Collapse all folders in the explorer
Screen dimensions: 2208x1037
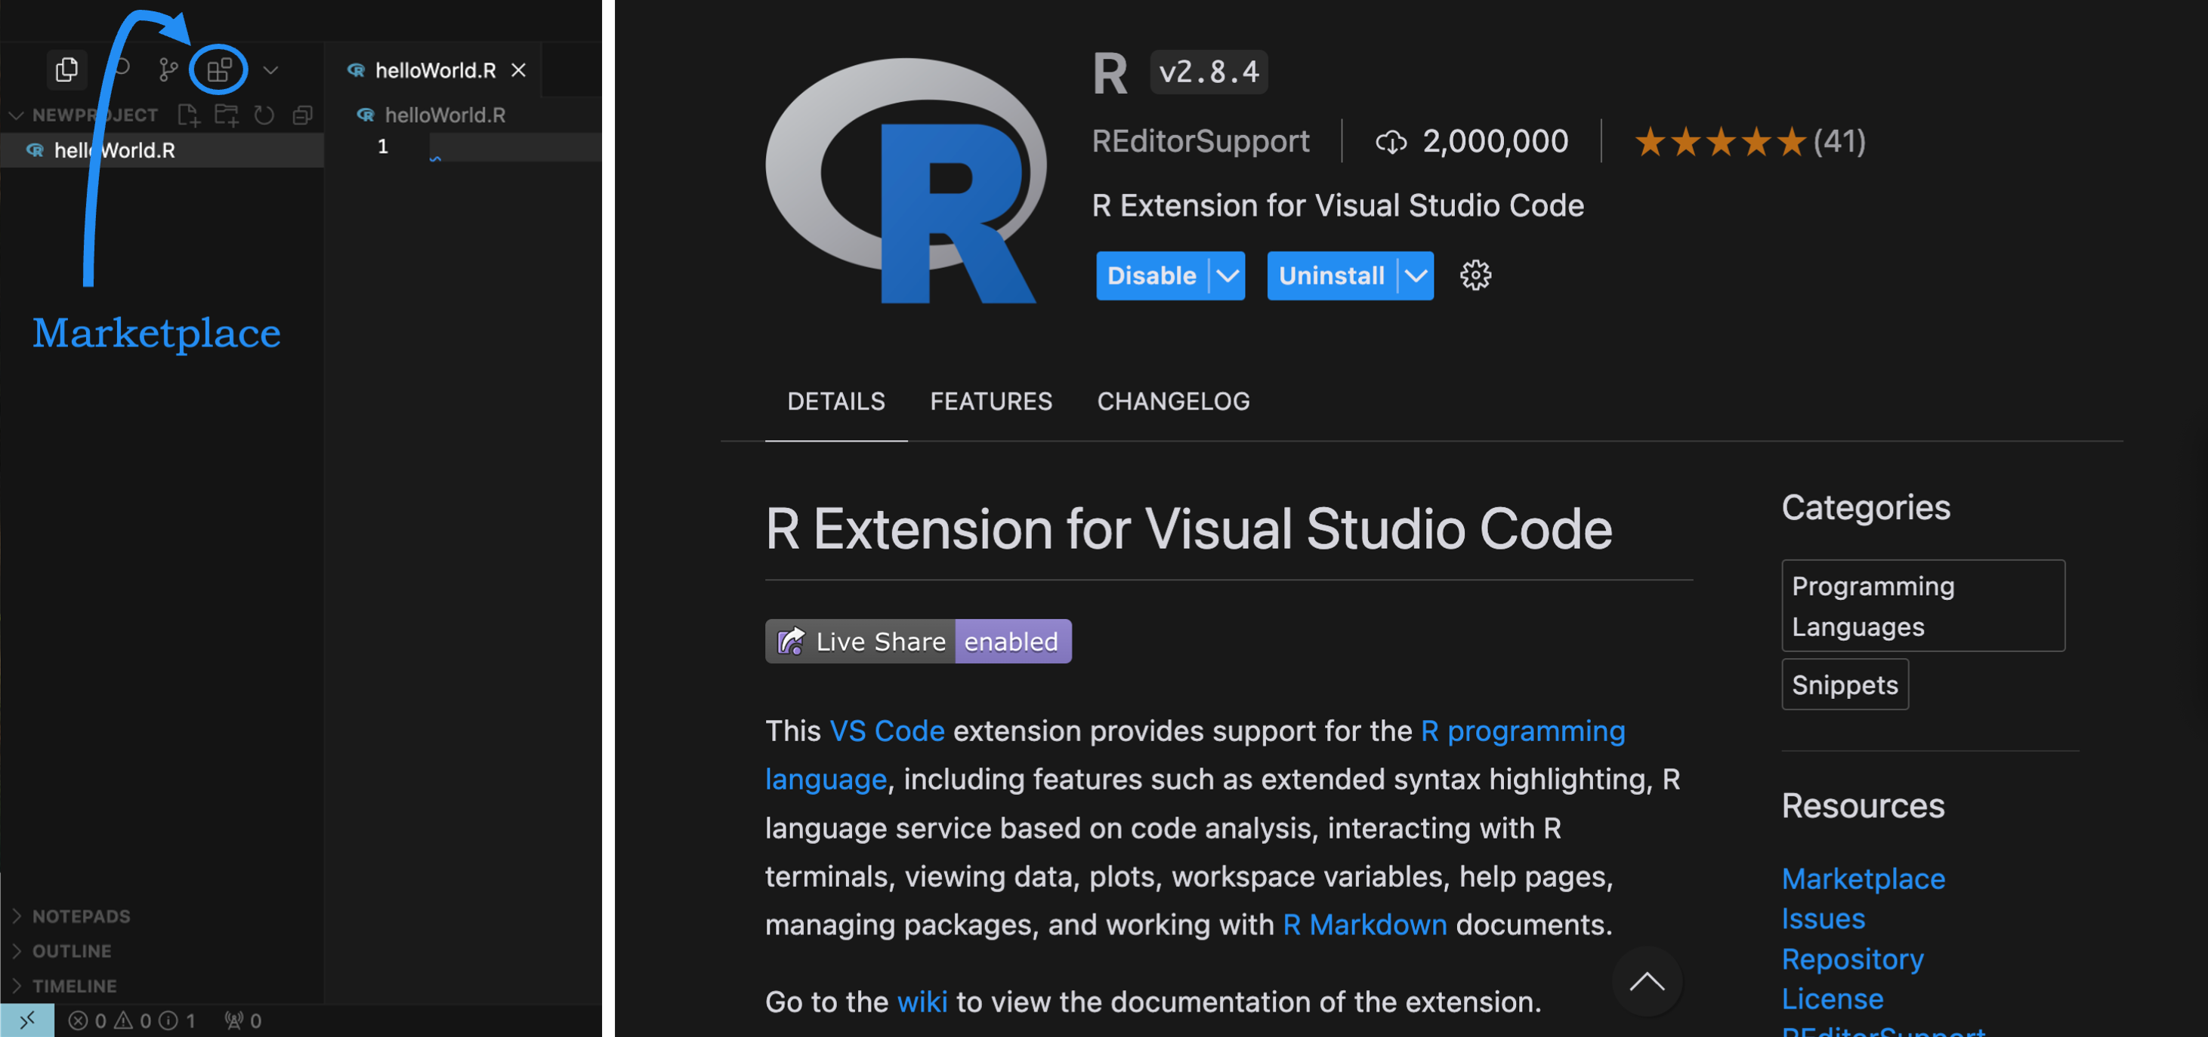click(301, 114)
